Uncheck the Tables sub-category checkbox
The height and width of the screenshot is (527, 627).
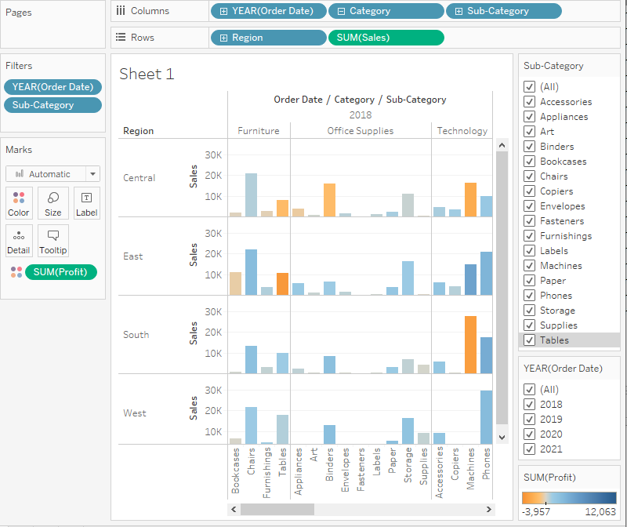(x=530, y=340)
